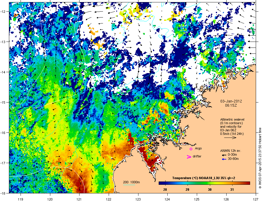262x202 pixels.
Task: Click the cyan 200 1000m depth line
Action: (129, 185)
